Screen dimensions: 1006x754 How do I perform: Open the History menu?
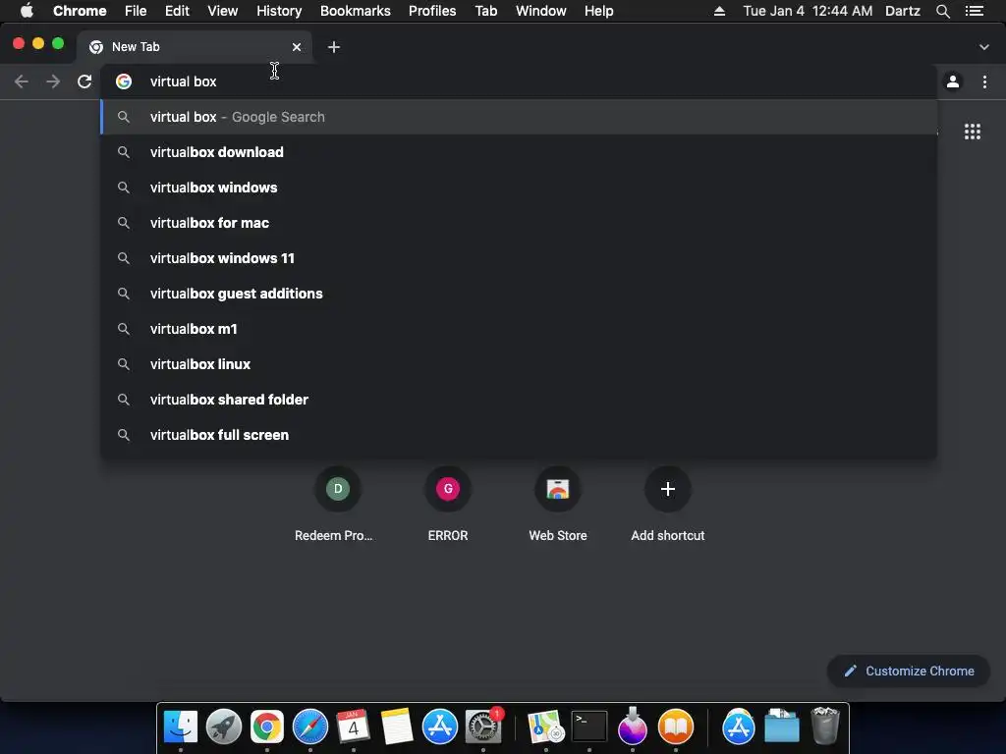(x=278, y=11)
